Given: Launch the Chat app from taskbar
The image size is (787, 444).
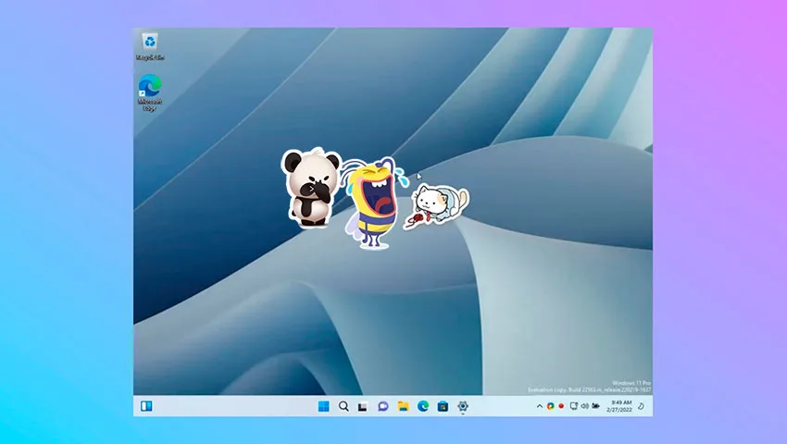Looking at the screenshot, I should point(383,406).
